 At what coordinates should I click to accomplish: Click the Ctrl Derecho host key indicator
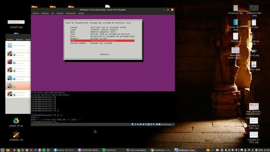click(x=166, y=125)
